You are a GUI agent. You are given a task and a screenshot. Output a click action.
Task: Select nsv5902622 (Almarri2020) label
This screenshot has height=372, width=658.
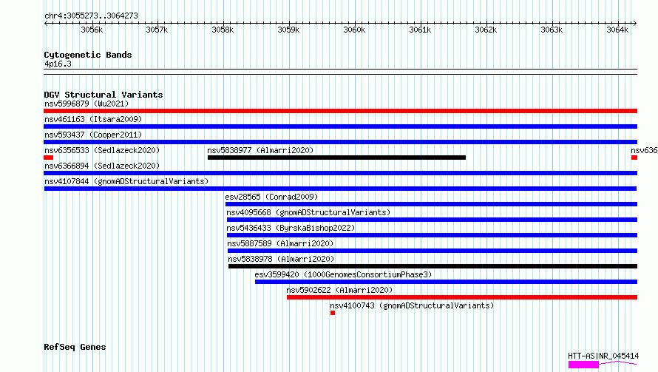coord(339,290)
